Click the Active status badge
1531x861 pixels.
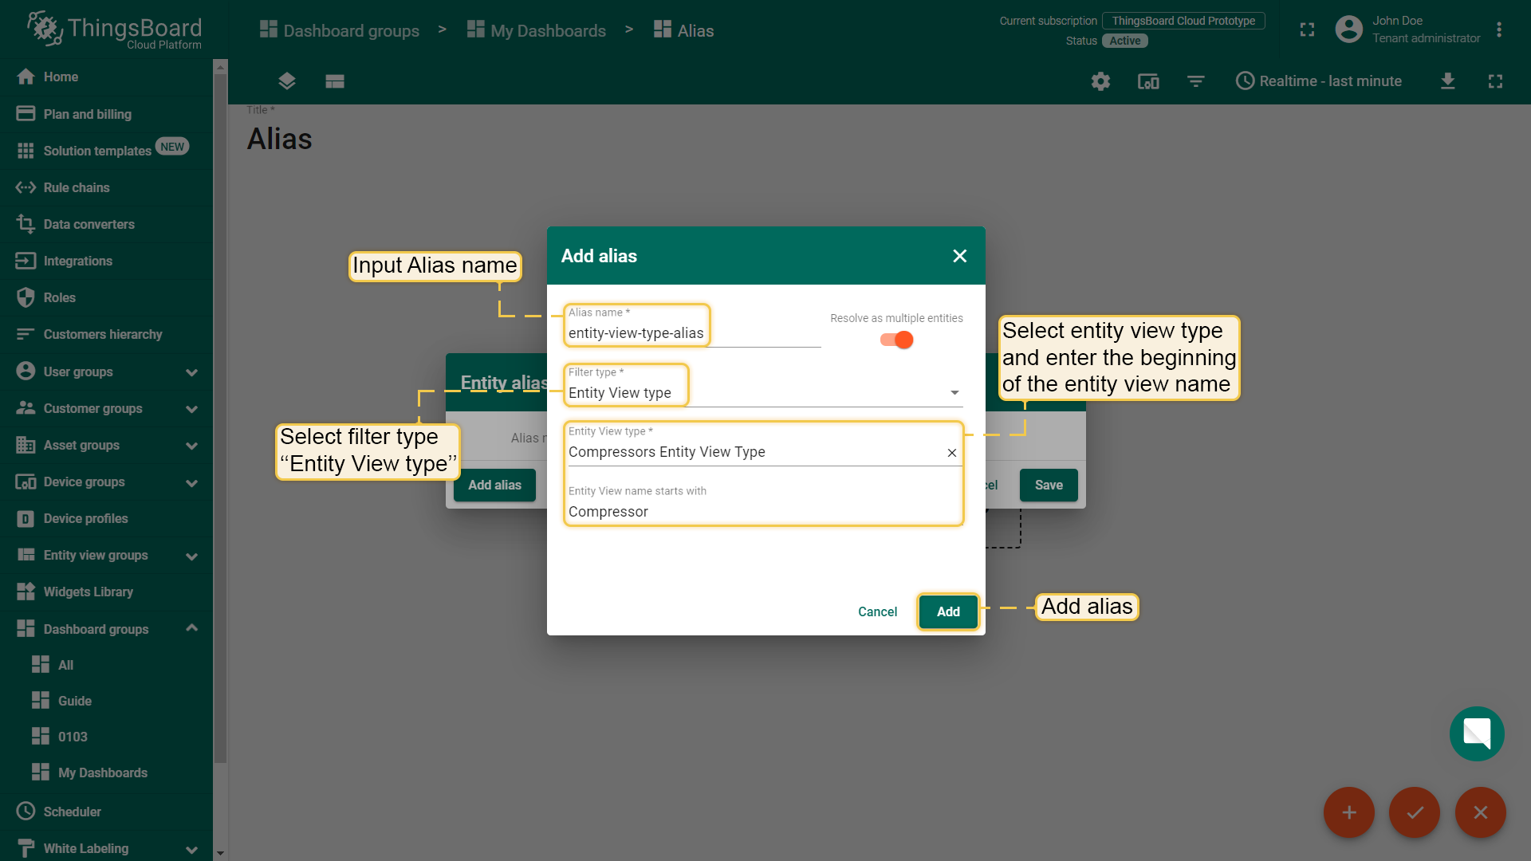(1125, 41)
